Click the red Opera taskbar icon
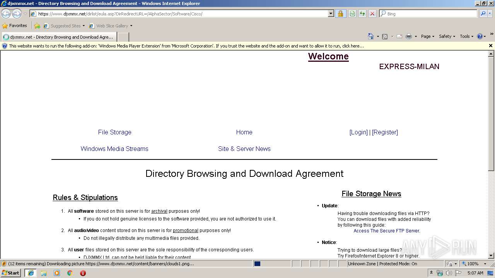The height and width of the screenshot is (278, 495). [83, 273]
